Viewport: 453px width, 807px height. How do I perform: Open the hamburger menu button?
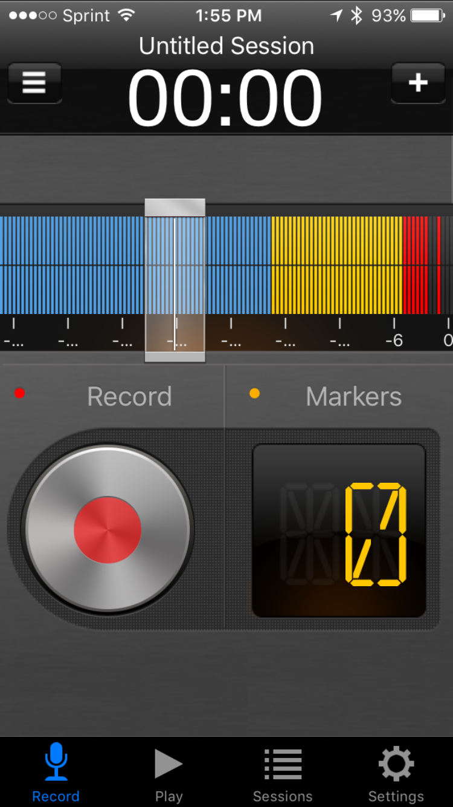point(34,82)
